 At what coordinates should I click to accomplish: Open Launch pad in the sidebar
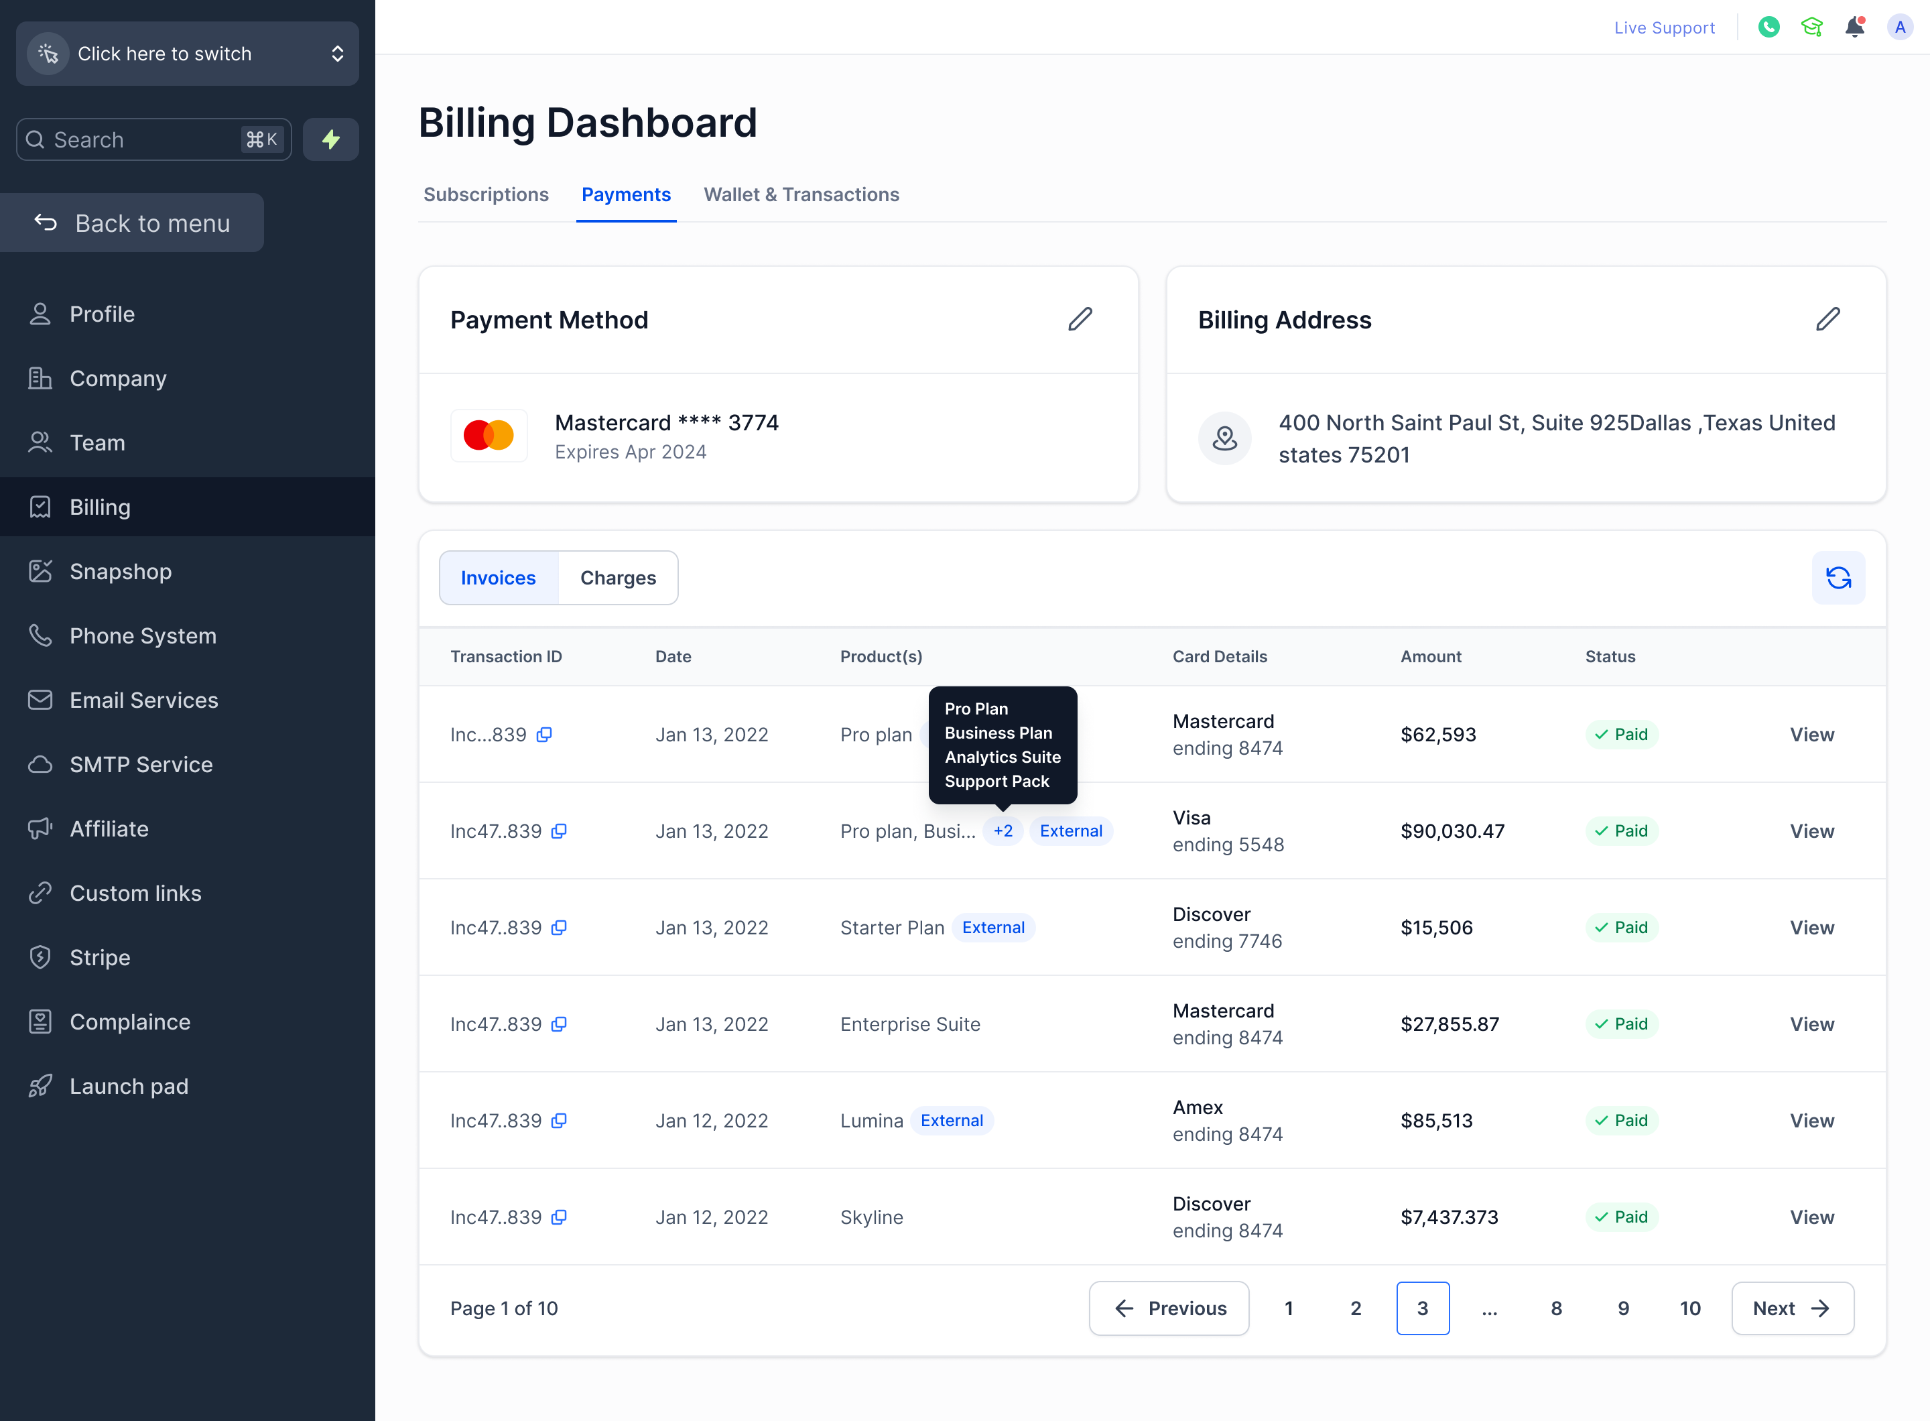(x=188, y=1087)
